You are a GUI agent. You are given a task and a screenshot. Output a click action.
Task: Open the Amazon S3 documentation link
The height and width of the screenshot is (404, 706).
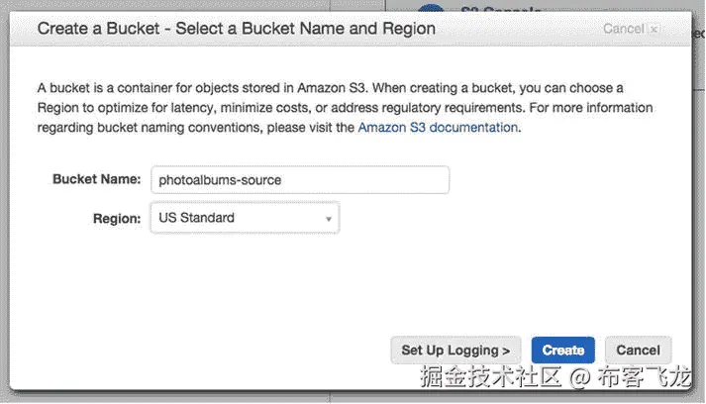[x=438, y=127]
